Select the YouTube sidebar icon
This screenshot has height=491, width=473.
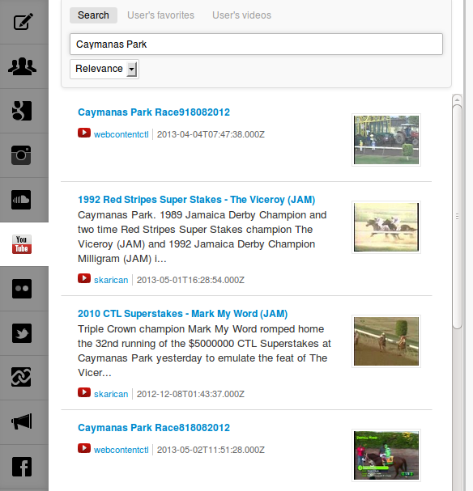coord(22,244)
